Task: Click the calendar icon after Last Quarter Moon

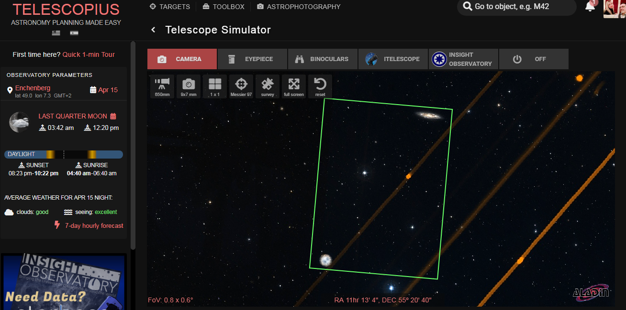Action: 113,116
